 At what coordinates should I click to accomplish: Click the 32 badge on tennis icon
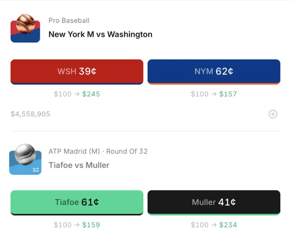[x=36, y=170]
